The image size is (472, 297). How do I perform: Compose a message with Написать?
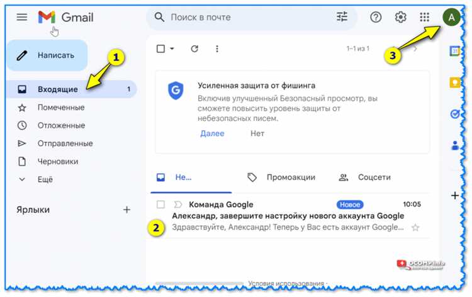[47, 55]
